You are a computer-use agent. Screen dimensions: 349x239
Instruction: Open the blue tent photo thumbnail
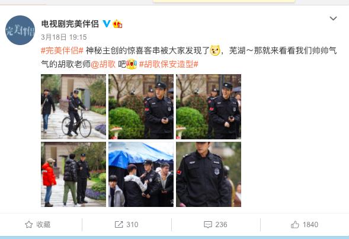coord(141,174)
